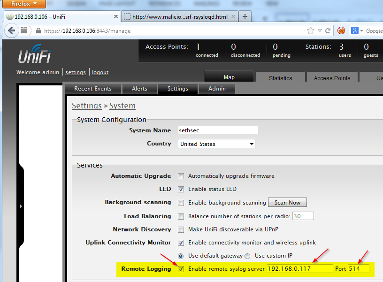Expand the side panel arrow on map
This screenshot has width=383, height=282.
pos(21,206)
